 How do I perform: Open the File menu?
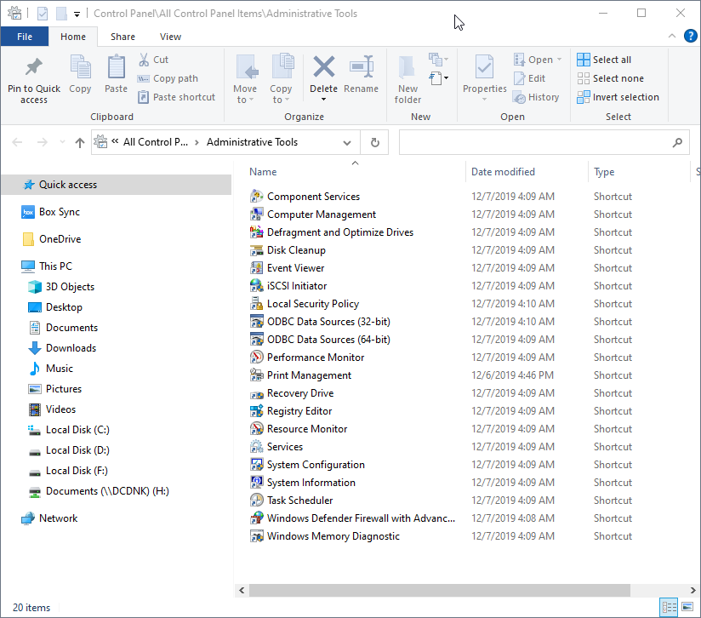(25, 37)
